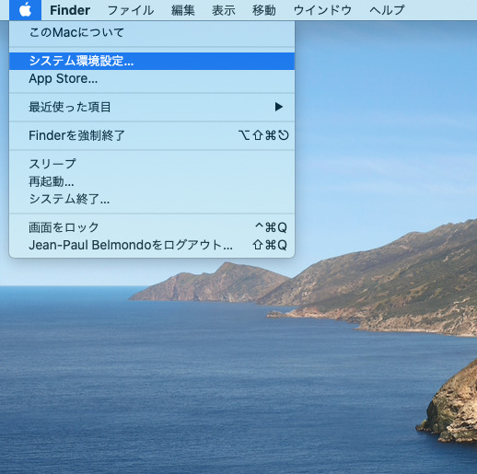This screenshot has height=474, width=477.
Task: Choose システム環境設定... menu entry
Action: [x=152, y=61]
